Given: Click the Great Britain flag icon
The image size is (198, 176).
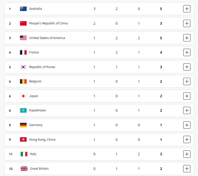Looking at the screenshot, I should pyautogui.click(x=24, y=168).
